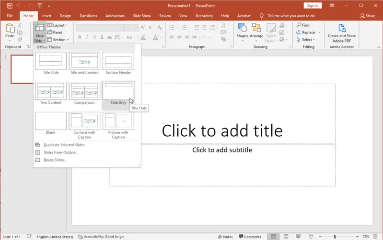383x240 pixels.
Task: Click the Arrange icon
Action: [256, 28]
